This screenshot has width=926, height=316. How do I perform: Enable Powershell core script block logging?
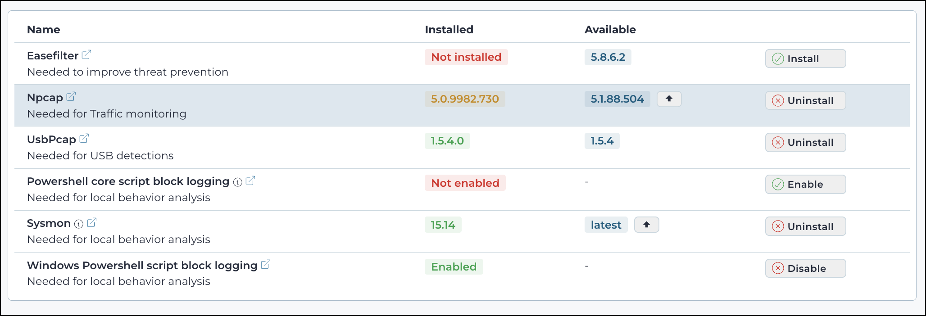coord(805,184)
